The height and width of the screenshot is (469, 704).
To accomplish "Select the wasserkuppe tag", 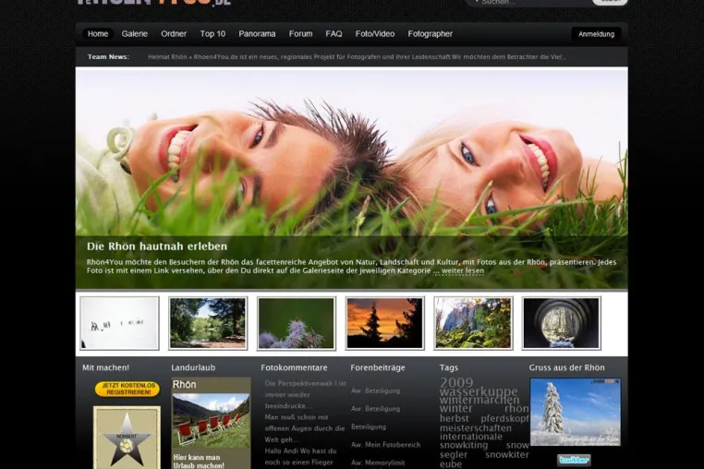I will pyautogui.click(x=479, y=391).
